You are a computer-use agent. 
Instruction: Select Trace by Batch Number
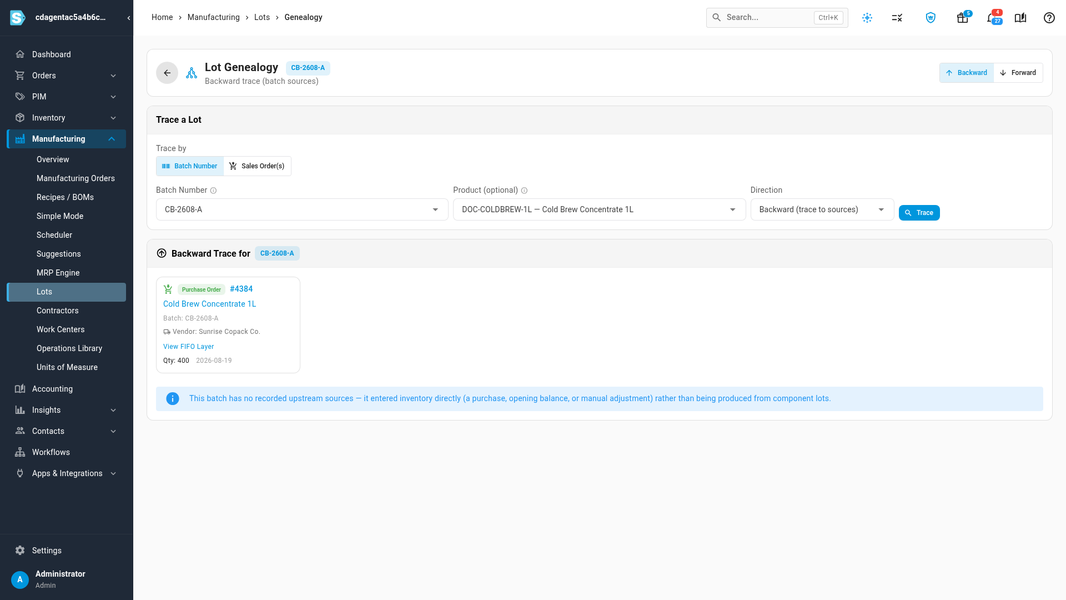tap(190, 166)
